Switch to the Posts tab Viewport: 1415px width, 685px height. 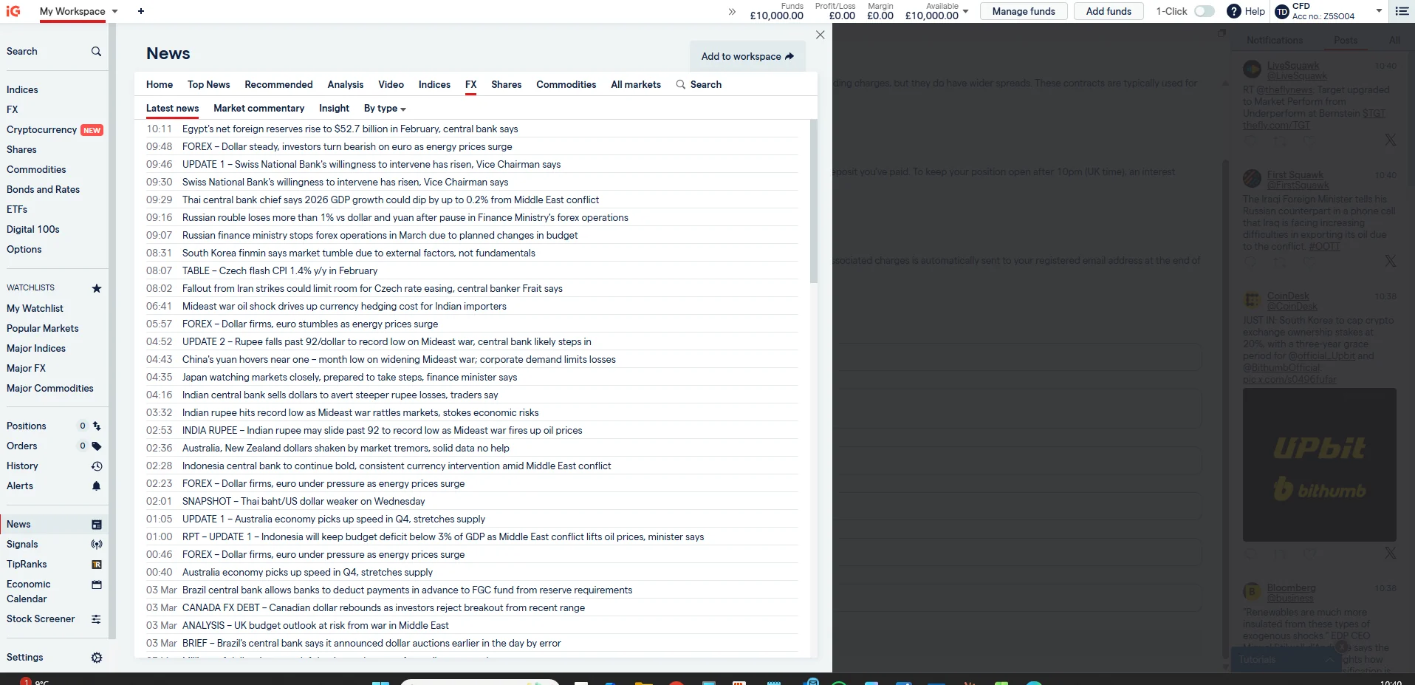point(1345,40)
